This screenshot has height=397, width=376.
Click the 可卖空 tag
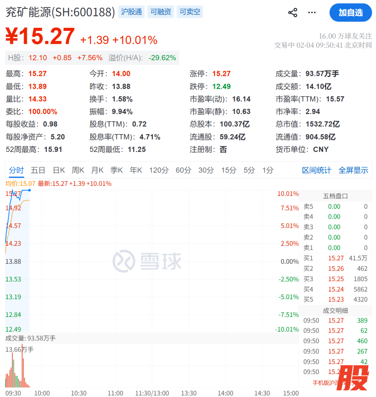(x=190, y=12)
